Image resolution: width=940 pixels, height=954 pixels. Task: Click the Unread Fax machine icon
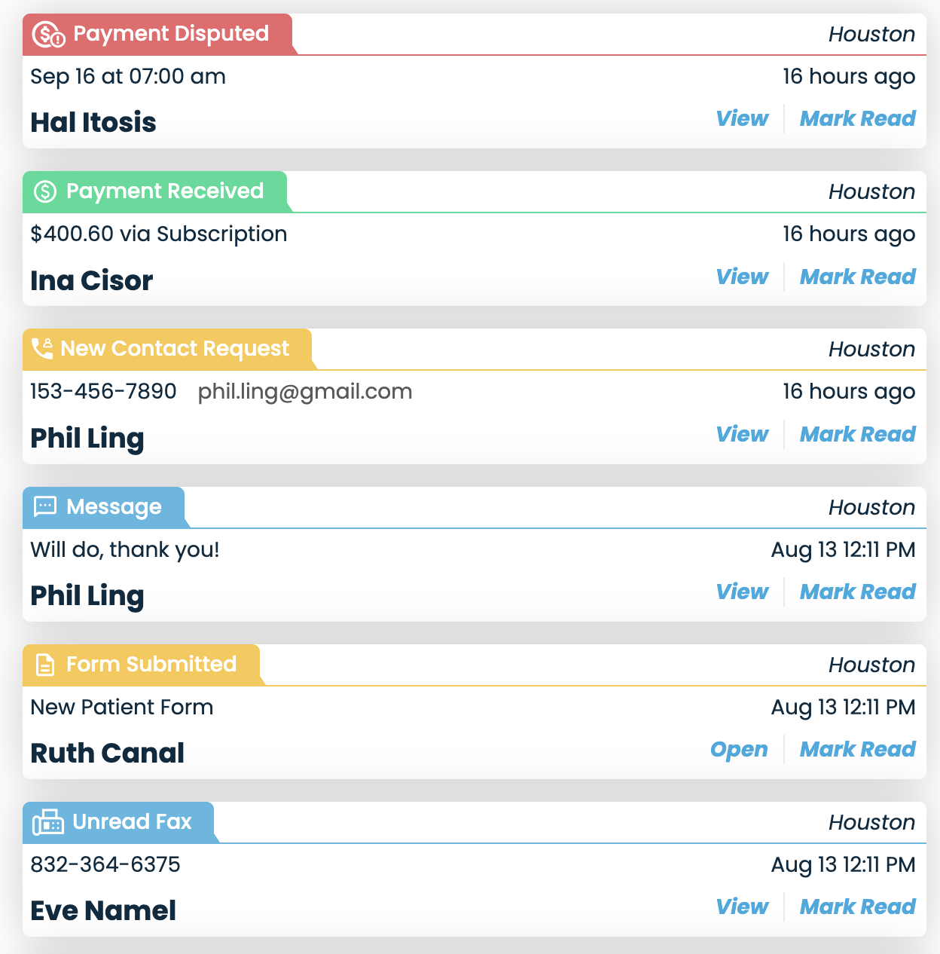pos(48,822)
